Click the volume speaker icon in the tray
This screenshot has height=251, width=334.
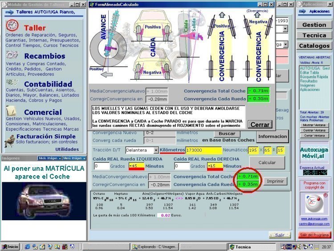[x=299, y=247]
